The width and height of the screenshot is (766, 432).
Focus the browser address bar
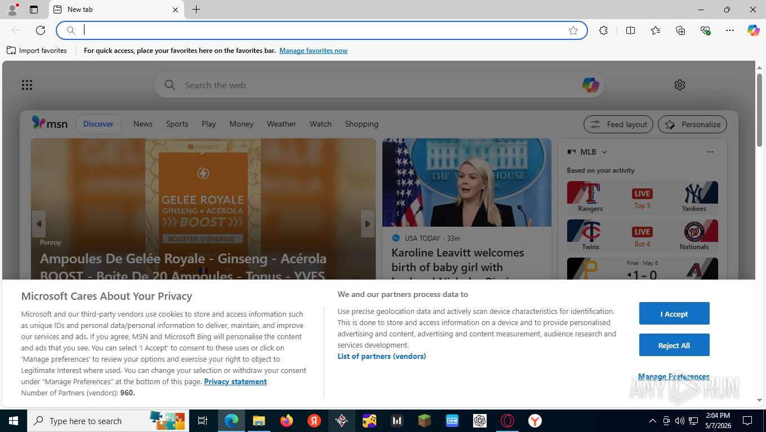tap(322, 30)
